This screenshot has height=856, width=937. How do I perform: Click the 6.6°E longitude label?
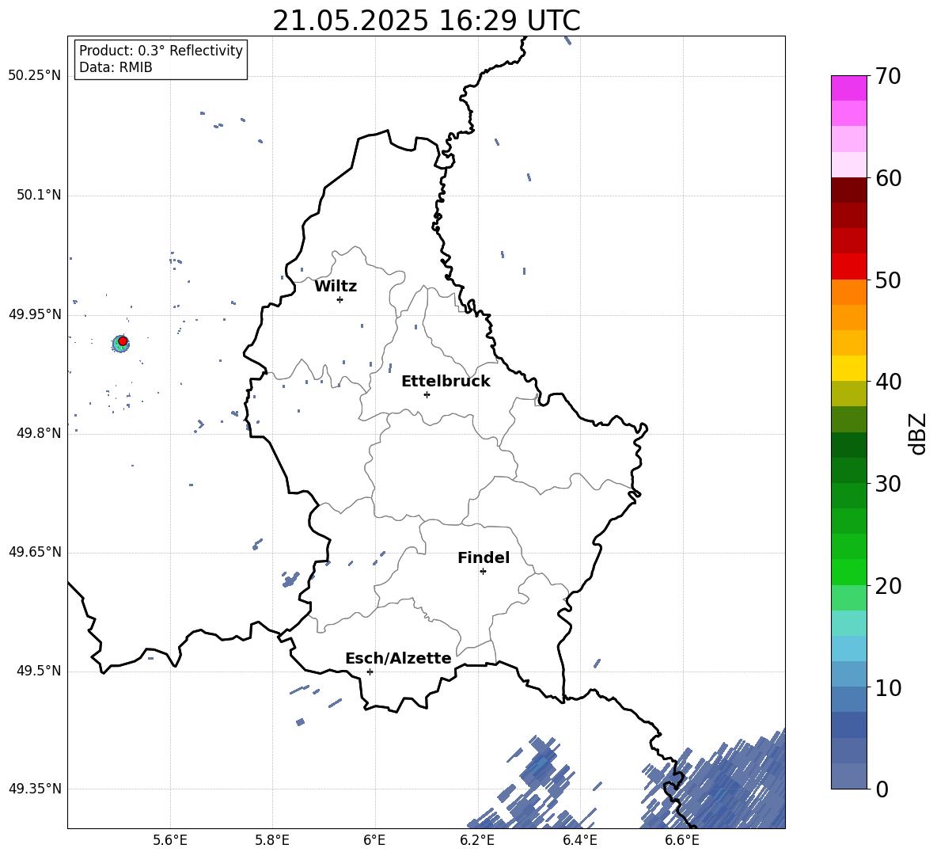(682, 840)
